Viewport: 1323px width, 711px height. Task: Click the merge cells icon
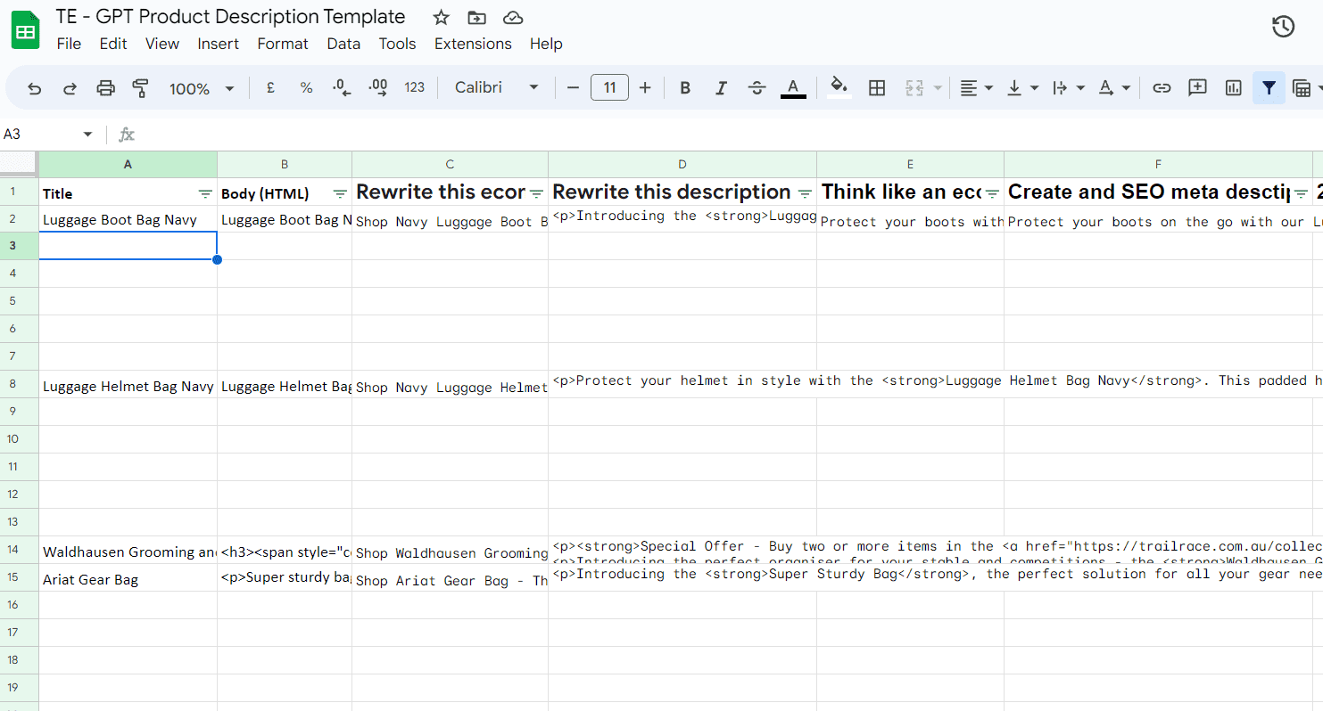coord(914,87)
